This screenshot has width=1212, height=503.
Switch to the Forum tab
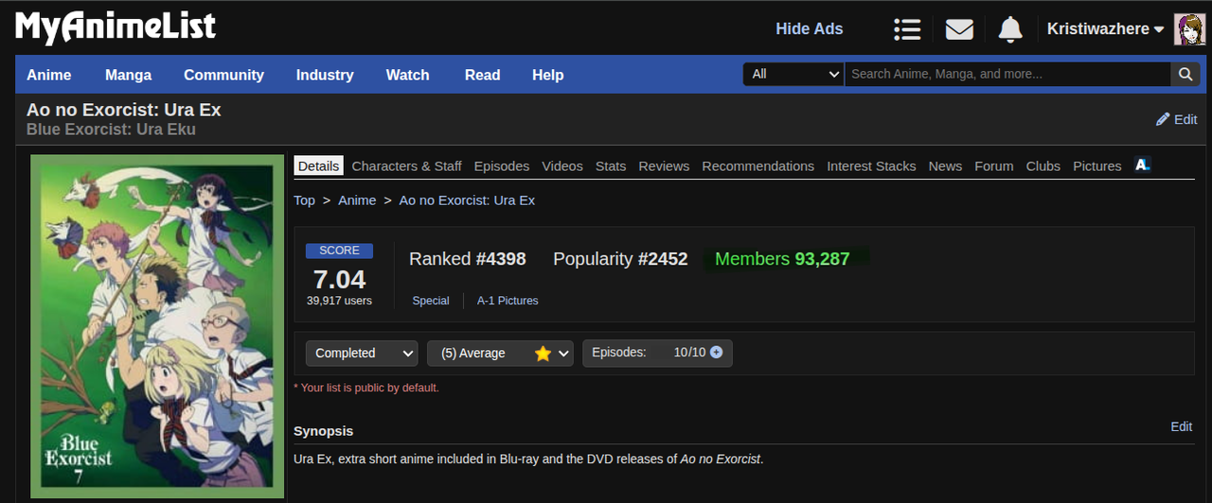tap(994, 165)
